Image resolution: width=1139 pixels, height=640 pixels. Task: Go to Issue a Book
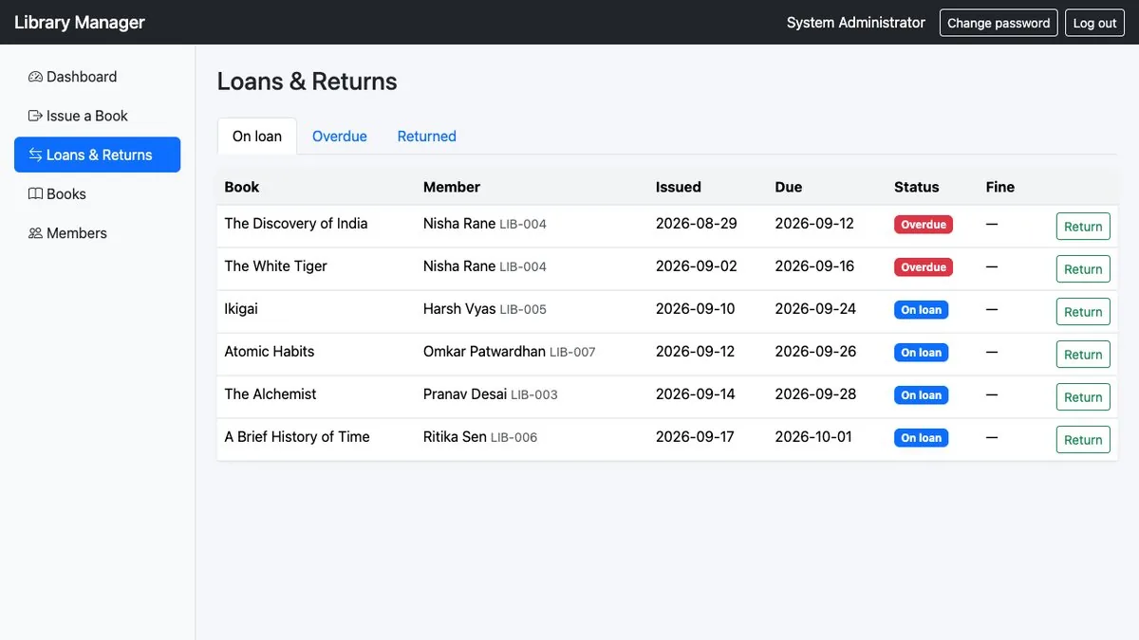(97, 116)
